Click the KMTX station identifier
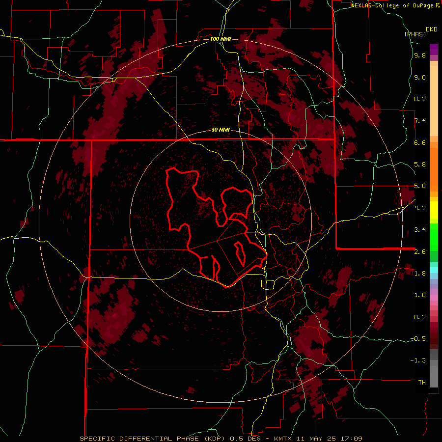 (x=283, y=439)
